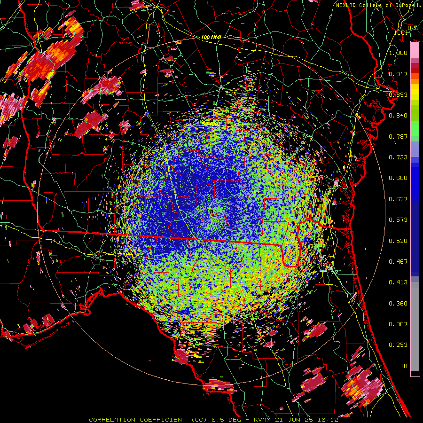Click the 0.947 legend value
Image resolution: width=423 pixels, height=423 pixels.
[398, 74]
